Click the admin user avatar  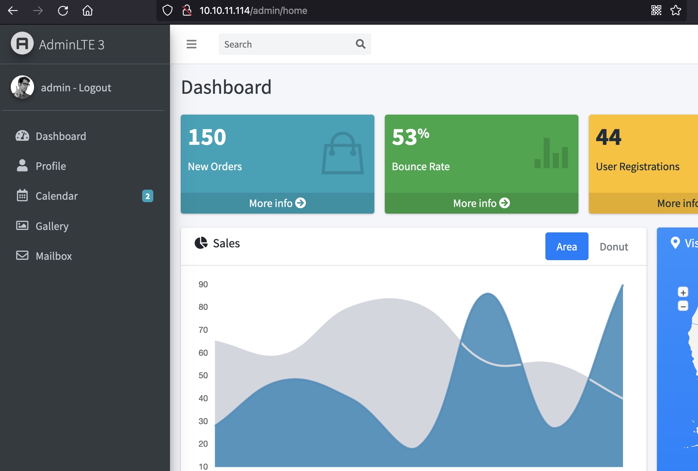(x=23, y=87)
